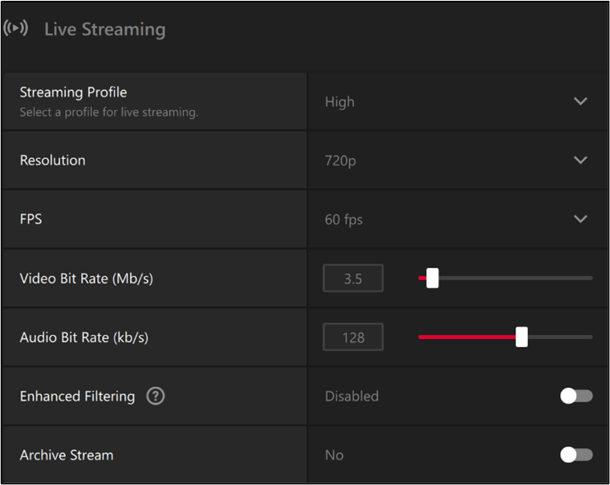This screenshot has height=485, width=610.
Task: Enable the Enhanced Filtering toggle
Action: point(576,396)
